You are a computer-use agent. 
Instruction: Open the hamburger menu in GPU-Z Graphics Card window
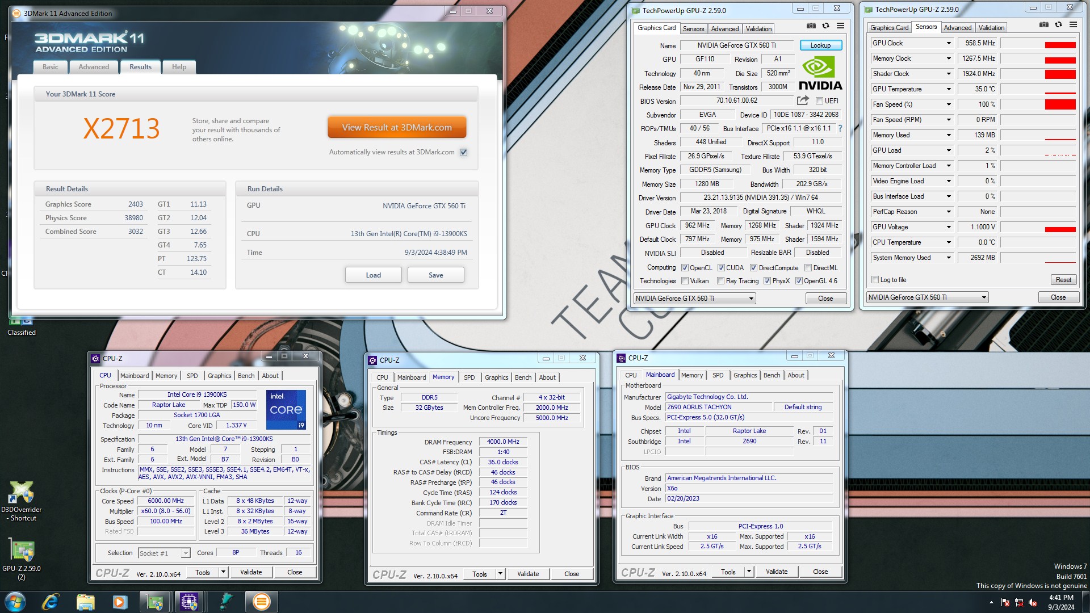(x=841, y=26)
